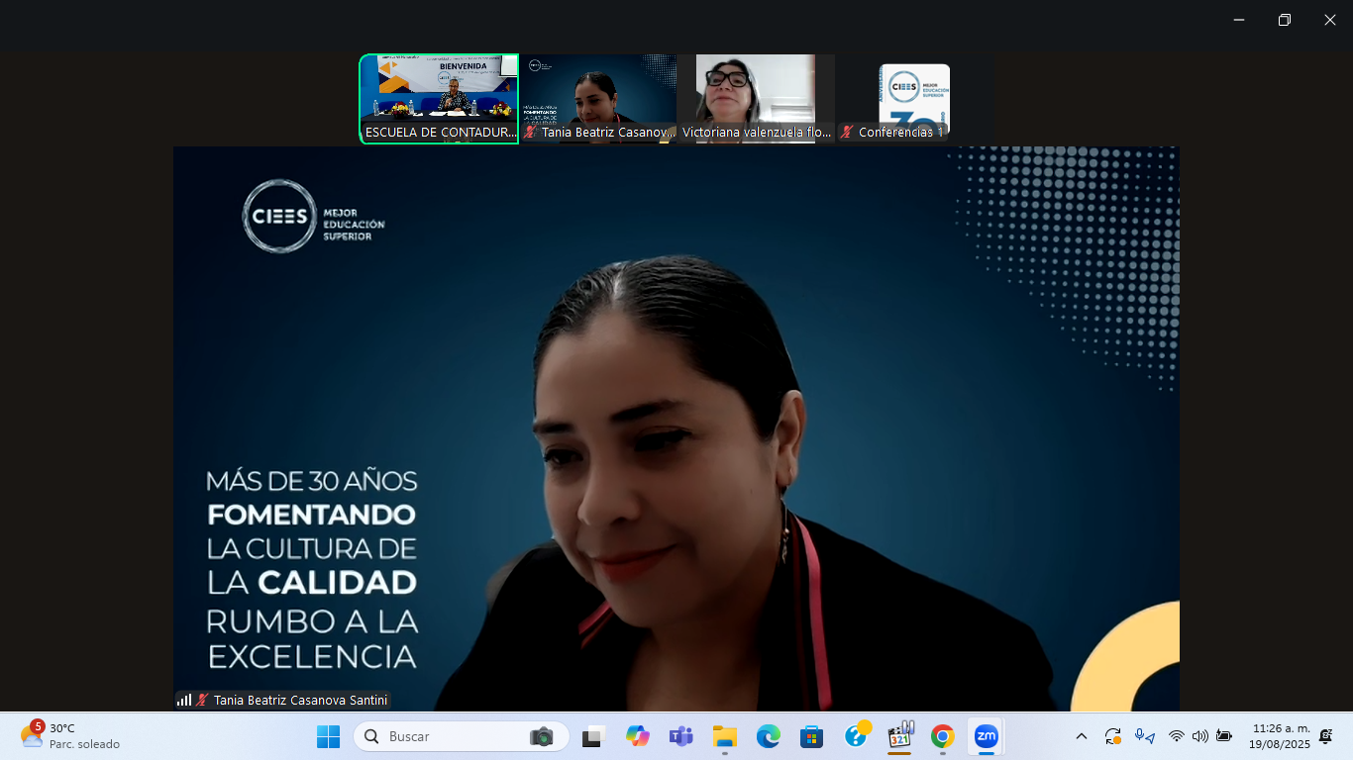
Task: Click the Tania Beatriz Casanova small thumbnail
Action: pos(598,98)
